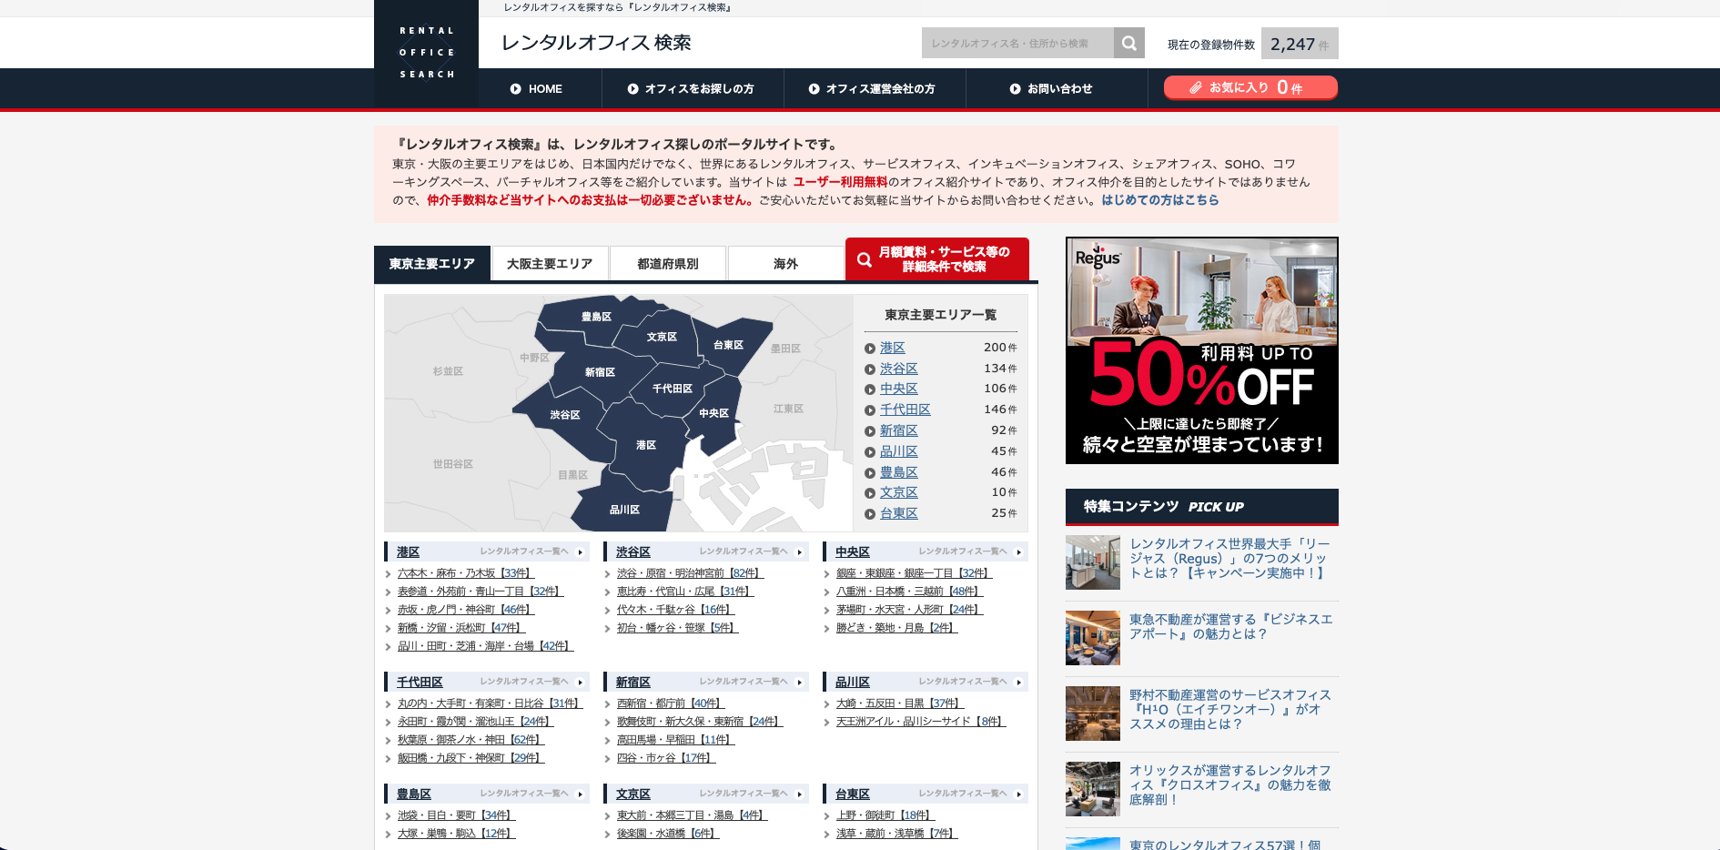Viewport: 1720px width, 850px height.
Task: Expand 渋谷区 rental office list arrow
Action: pyautogui.click(x=799, y=552)
